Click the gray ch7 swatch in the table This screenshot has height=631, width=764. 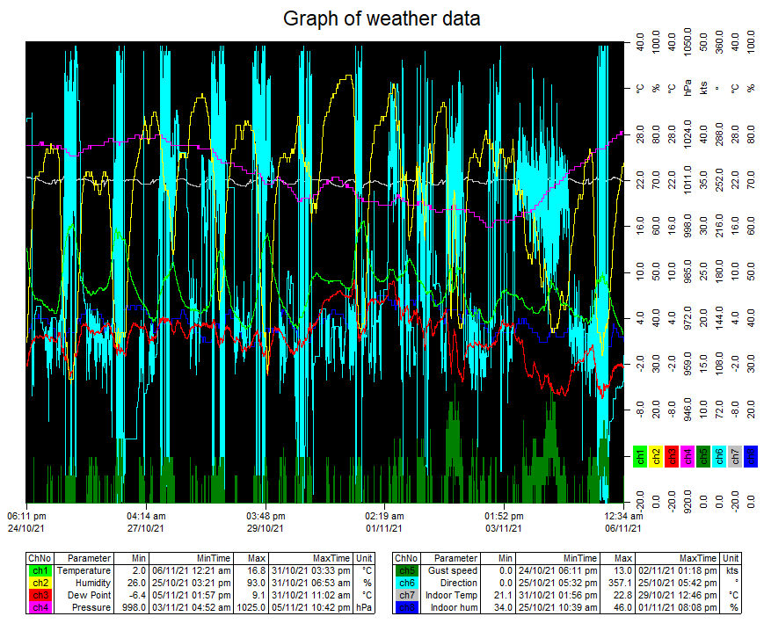tap(406, 595)
